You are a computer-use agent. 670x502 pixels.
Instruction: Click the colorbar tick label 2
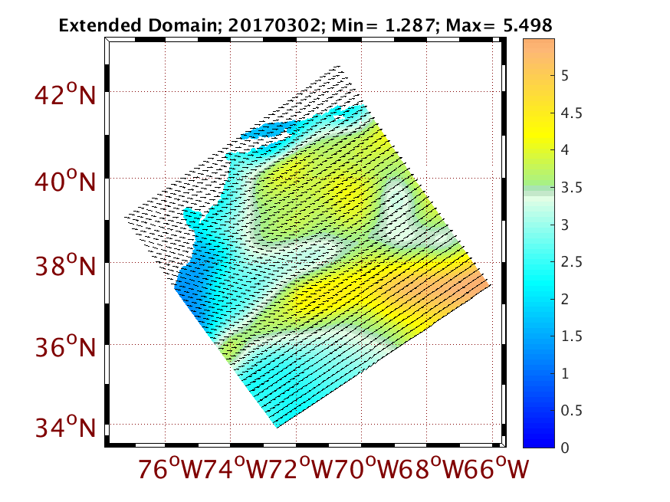(x=565, y=299)
